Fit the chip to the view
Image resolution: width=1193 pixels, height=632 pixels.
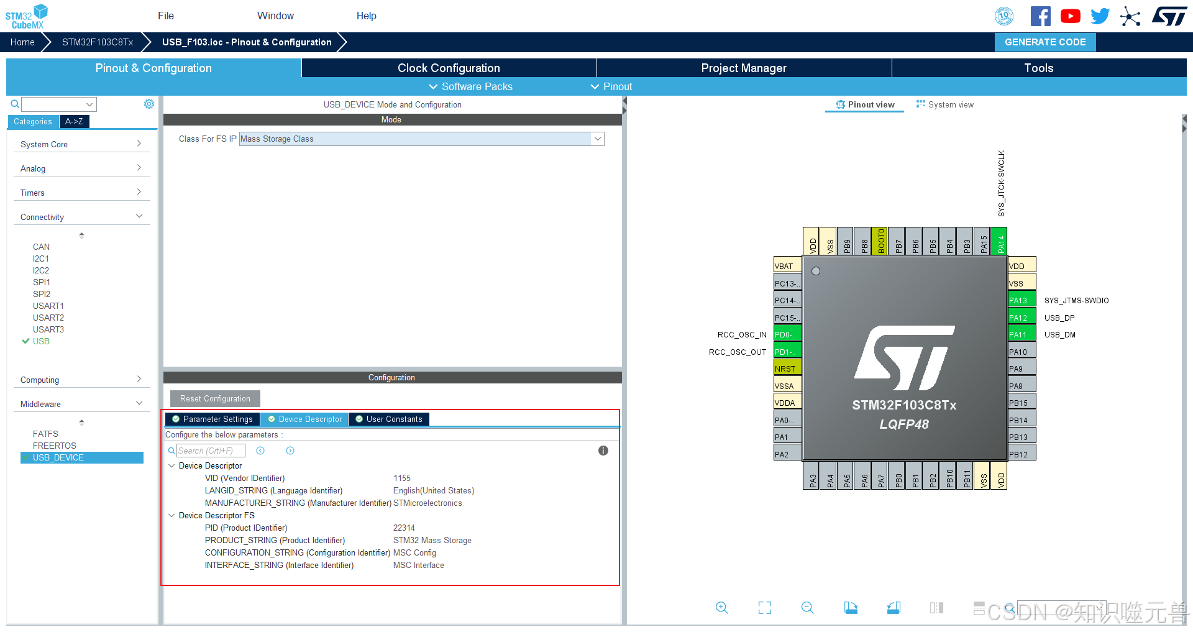765,608
